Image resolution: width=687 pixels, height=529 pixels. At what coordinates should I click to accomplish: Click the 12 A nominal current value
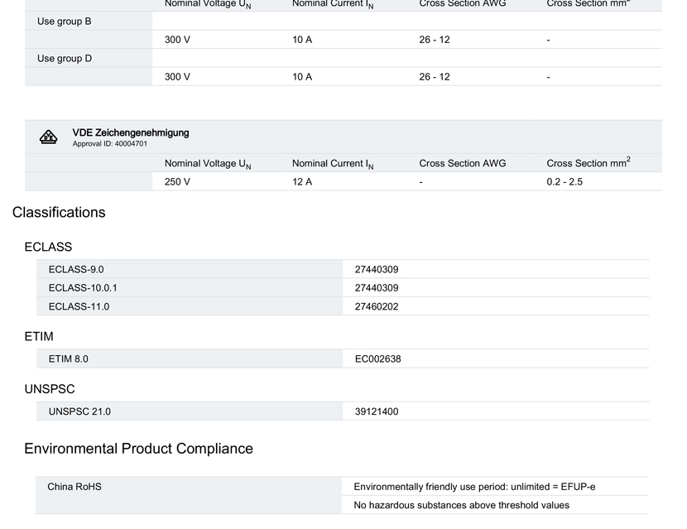(302, 181)
